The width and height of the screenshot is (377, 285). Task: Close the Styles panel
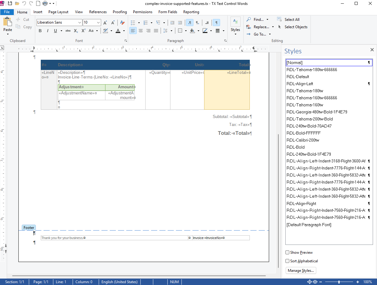(372, 50)
